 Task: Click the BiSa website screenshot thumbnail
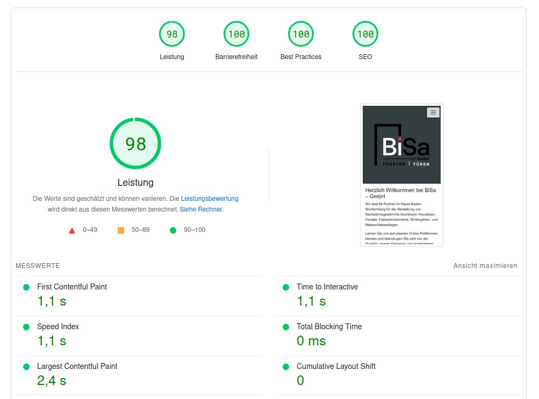tap(401, 175)
